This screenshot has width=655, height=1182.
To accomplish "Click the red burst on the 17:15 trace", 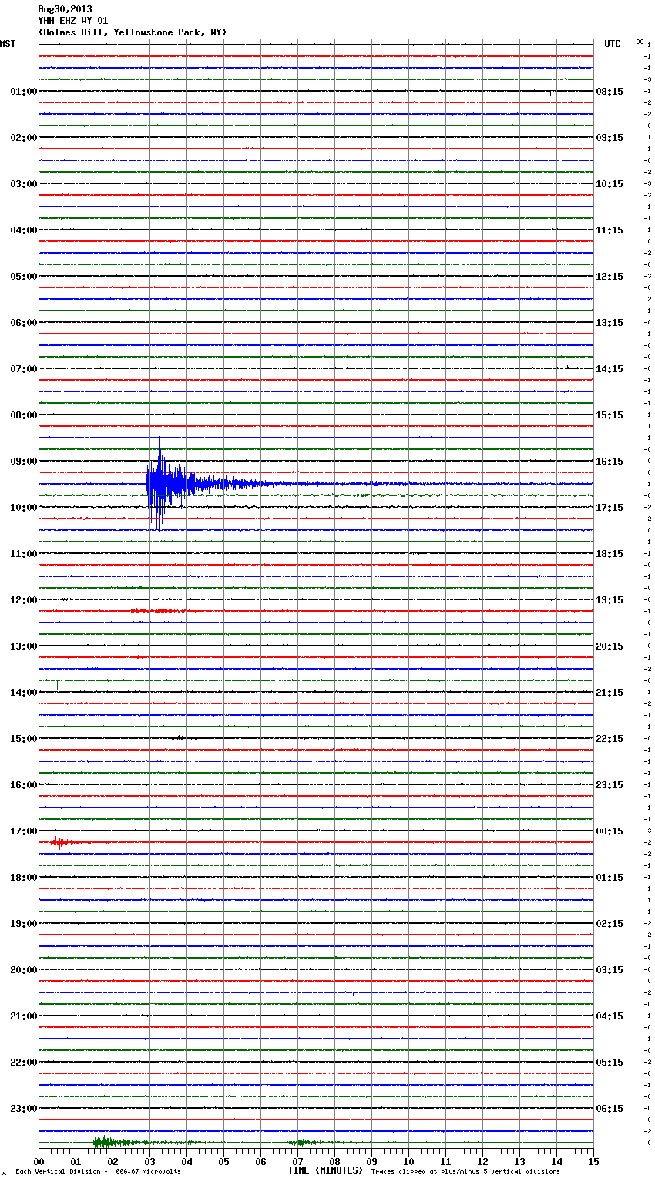I will (59, 842).
